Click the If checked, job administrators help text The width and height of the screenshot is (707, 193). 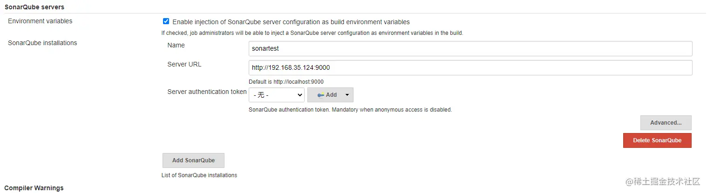pos(312,33)
